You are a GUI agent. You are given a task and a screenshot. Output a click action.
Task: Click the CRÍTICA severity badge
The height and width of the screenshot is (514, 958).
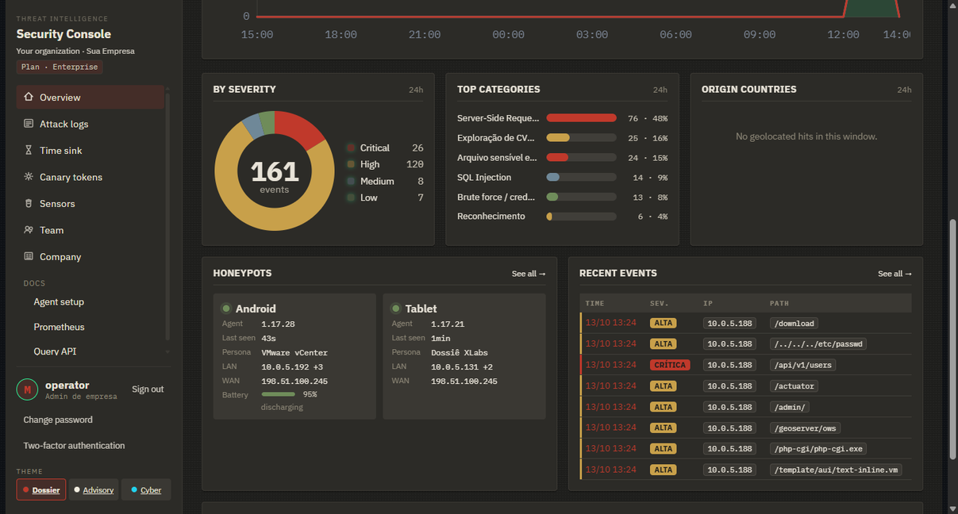click(670, 365)
